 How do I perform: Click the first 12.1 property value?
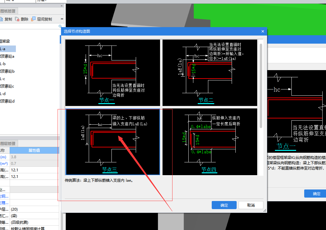click(34, 170)
